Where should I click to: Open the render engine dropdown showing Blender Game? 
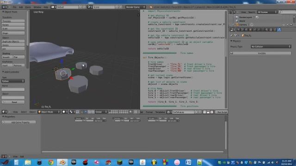click(136, 7)
